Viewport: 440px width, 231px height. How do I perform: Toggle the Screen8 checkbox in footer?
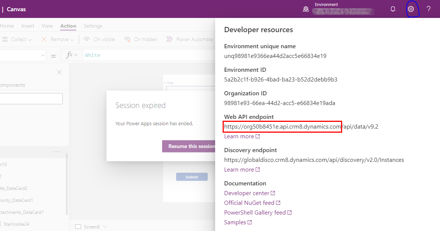(78, 227)
